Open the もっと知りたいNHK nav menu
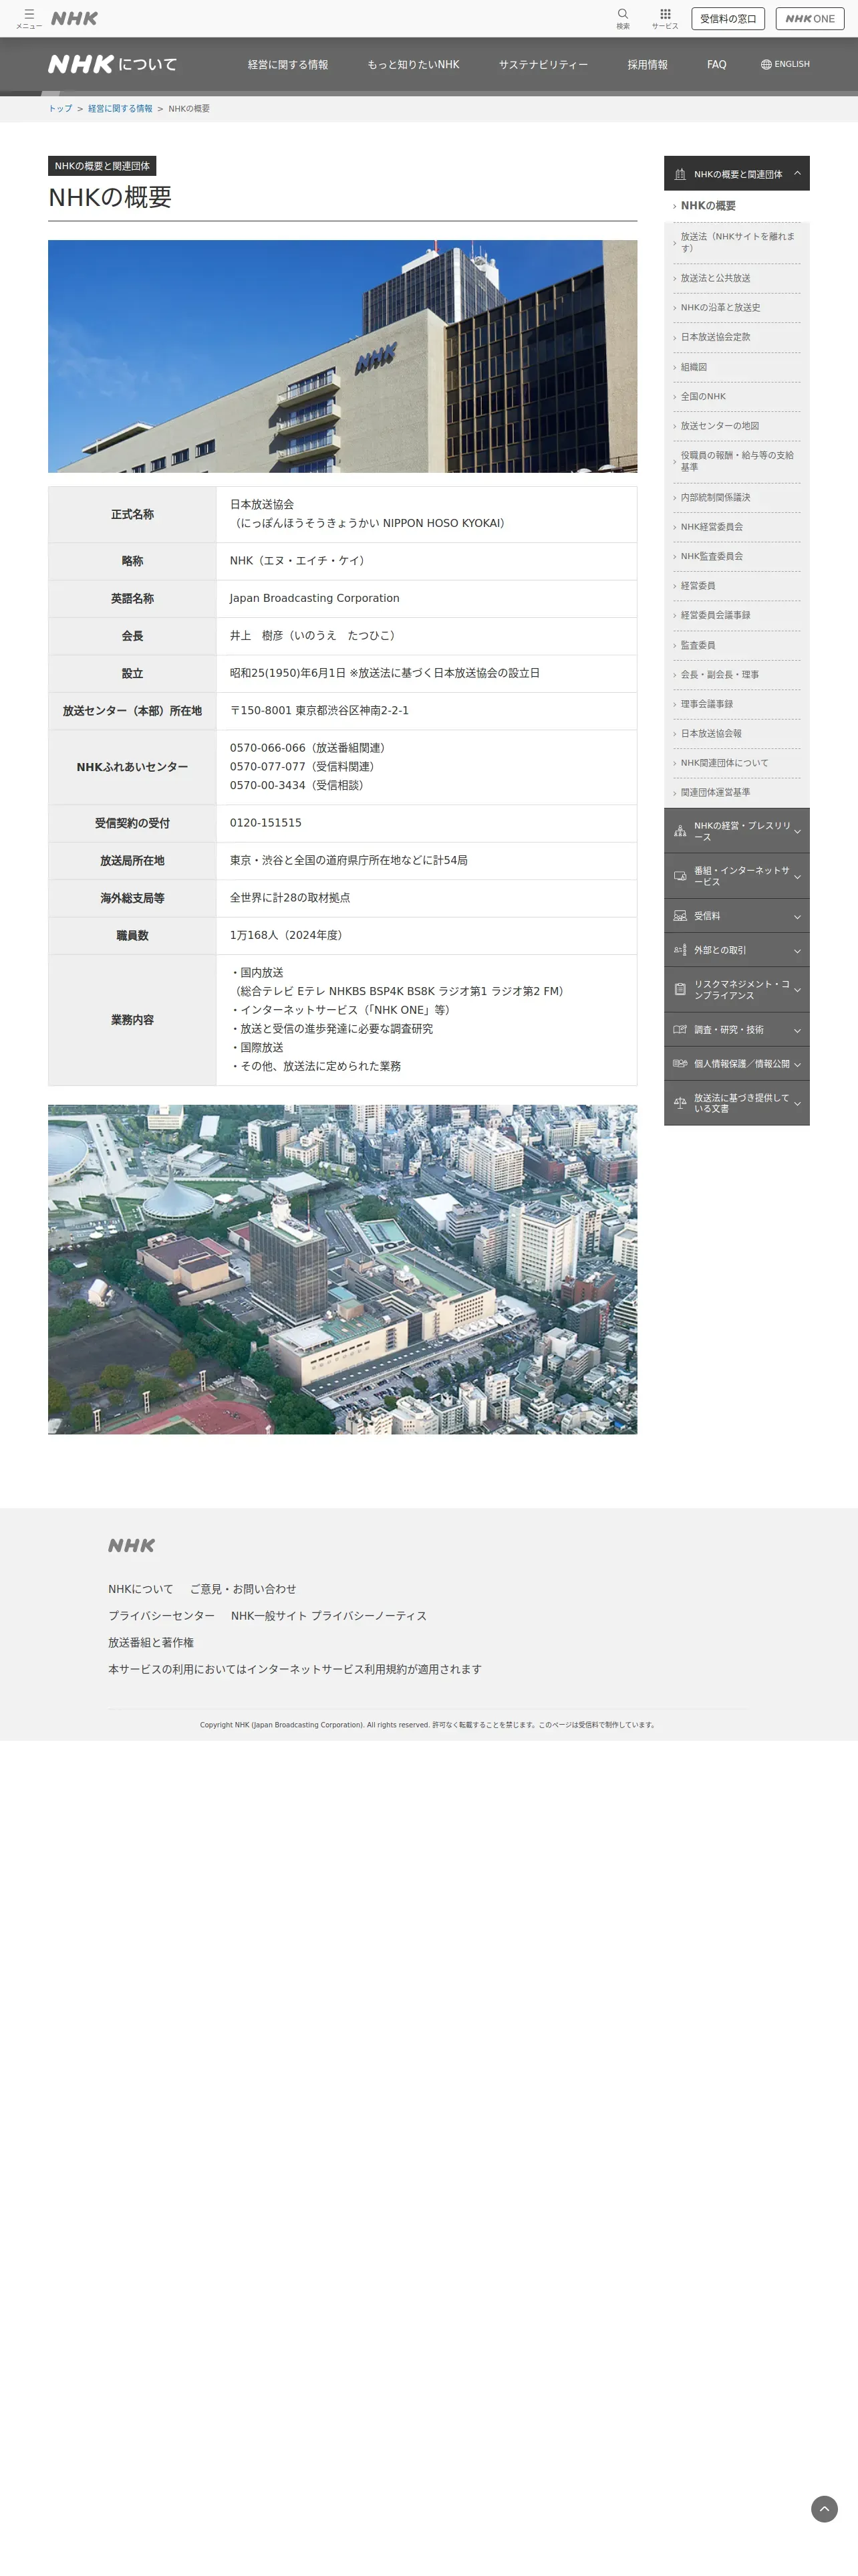This screenshot has width=858, height=2576. (x=414, y=64)
